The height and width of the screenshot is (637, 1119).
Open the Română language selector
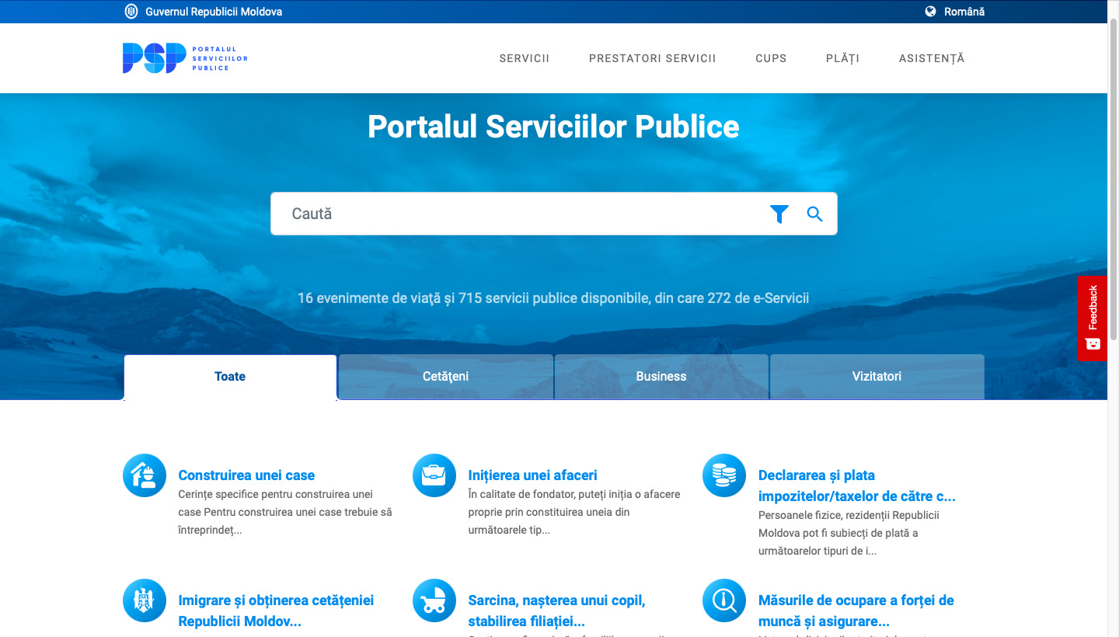point(955,12)
